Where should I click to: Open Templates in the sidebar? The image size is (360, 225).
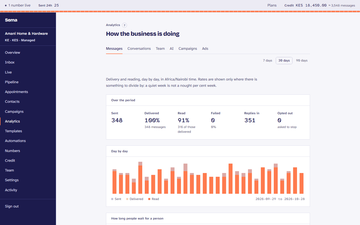pyautogui.click(x=28, y=131)
